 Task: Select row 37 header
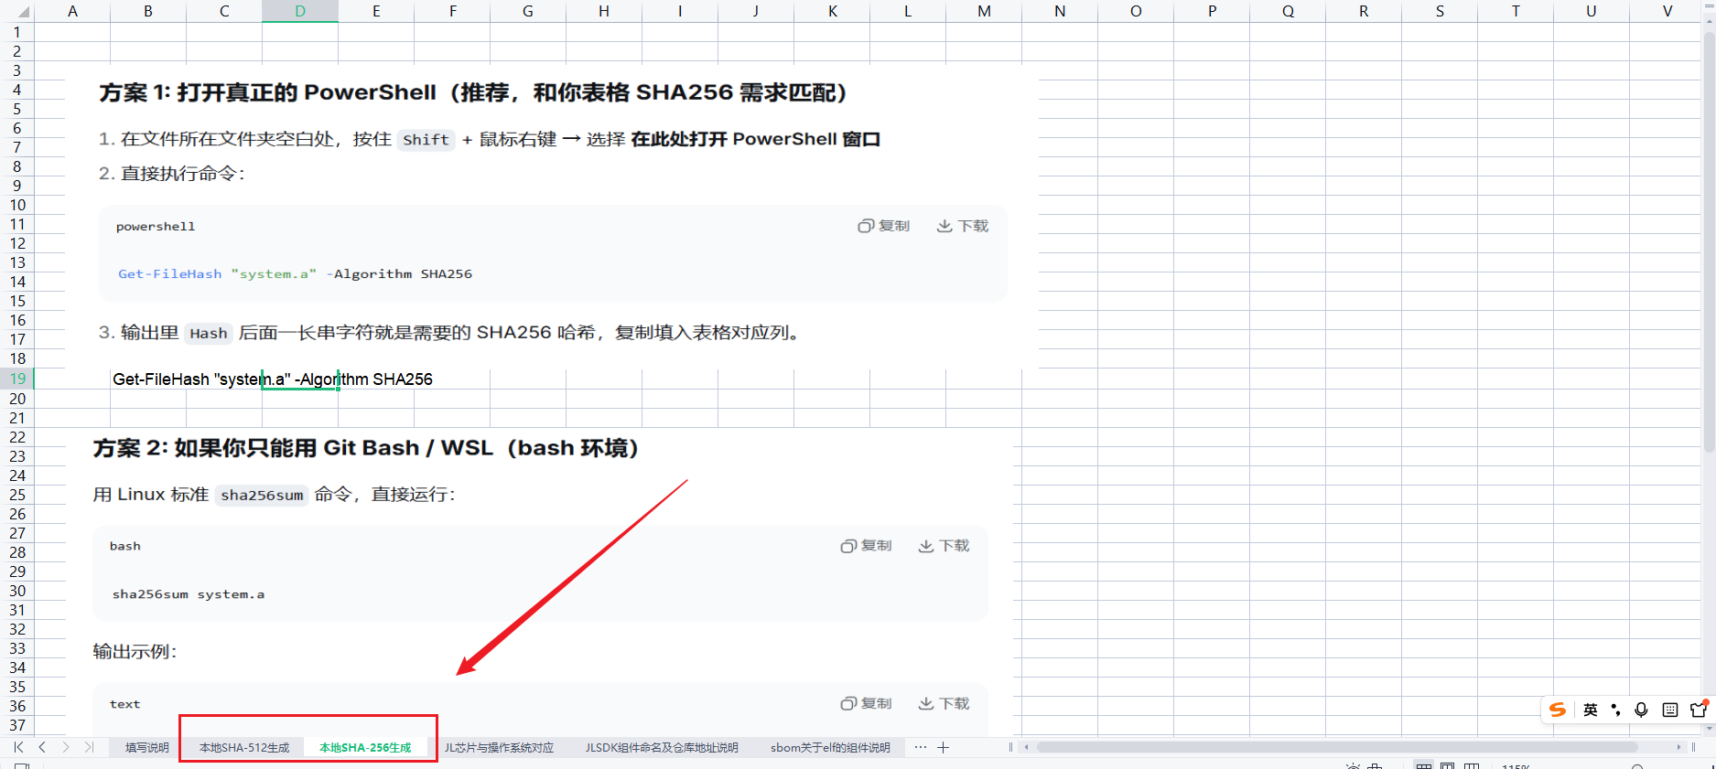17,725
